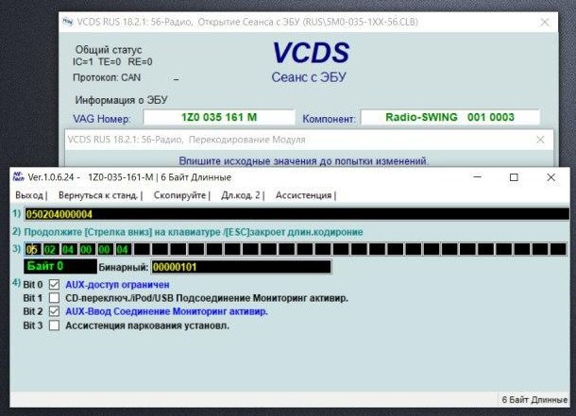The width and height of the screenshot is (576, 416).
Task: Open Дл.код. 2 menu item
Action: [x=241, y=195]
